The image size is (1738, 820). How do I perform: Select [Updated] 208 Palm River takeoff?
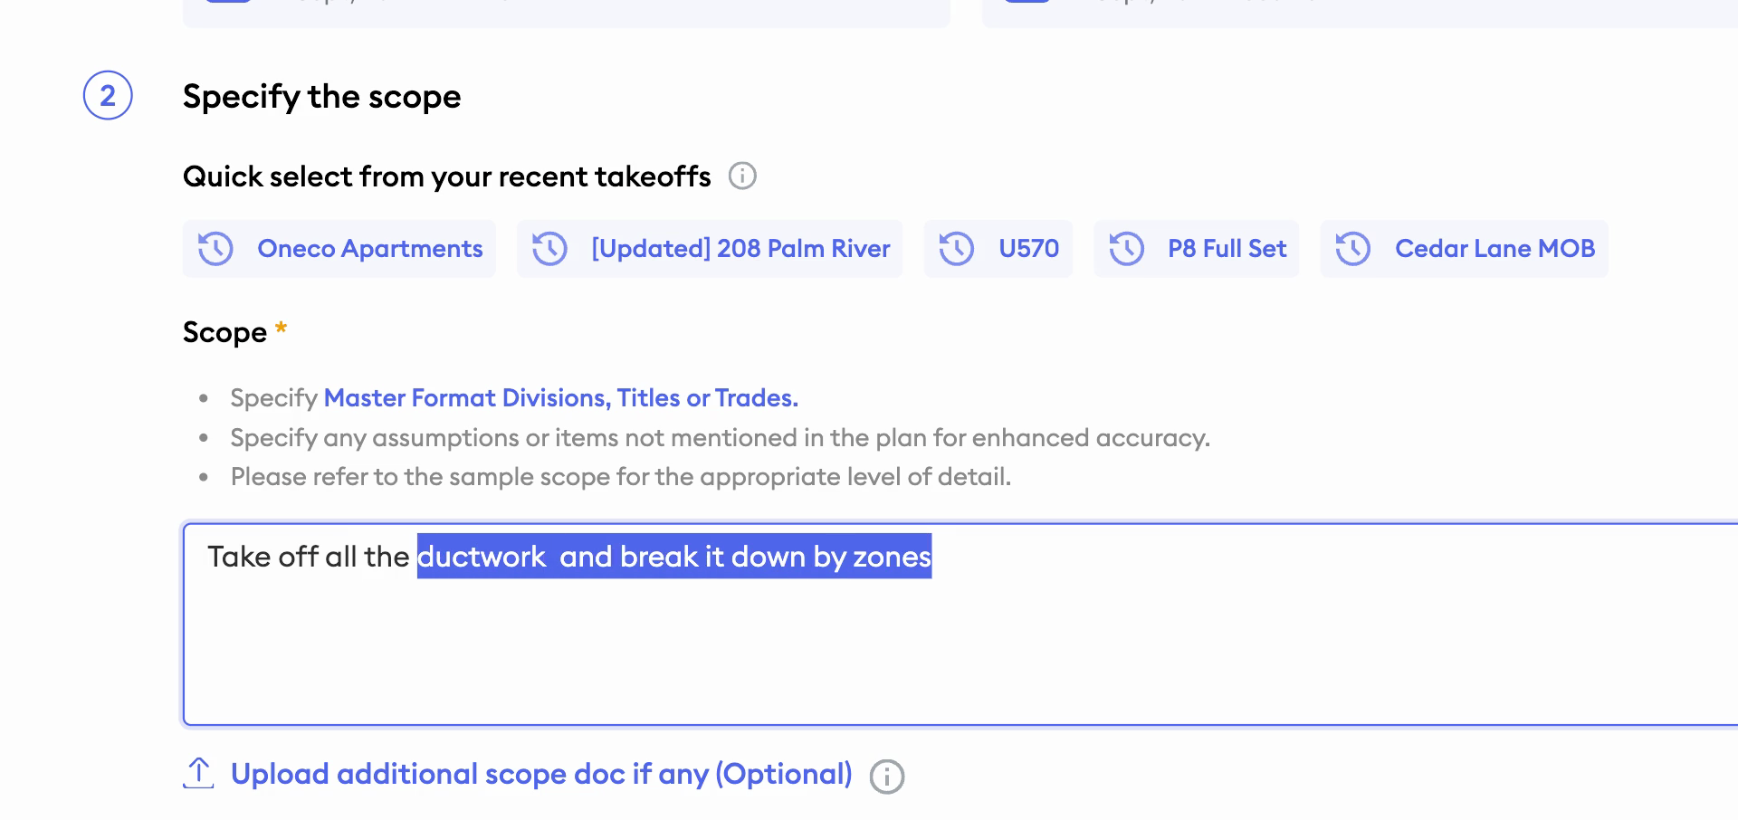point(740,249)
